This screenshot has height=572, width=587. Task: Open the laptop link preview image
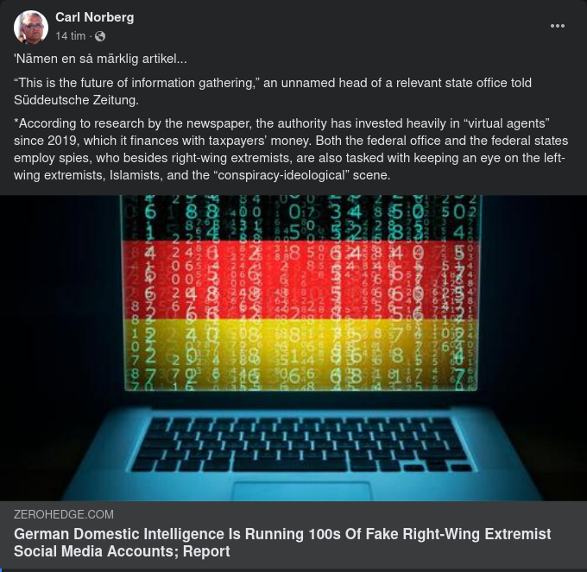(293, 348)
